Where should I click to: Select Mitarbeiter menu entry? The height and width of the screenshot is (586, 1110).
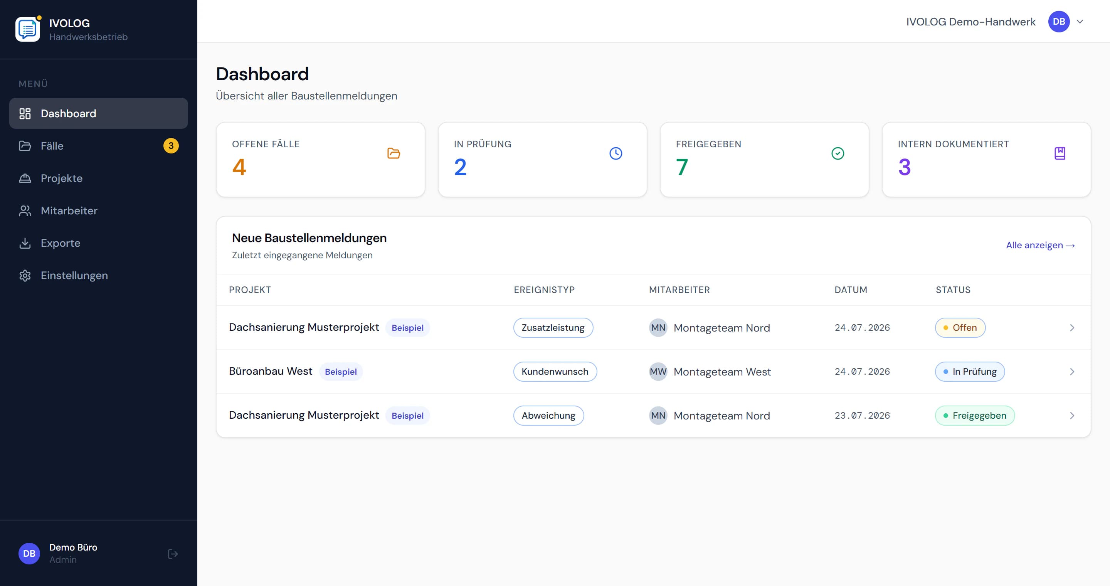click(99, 211)
